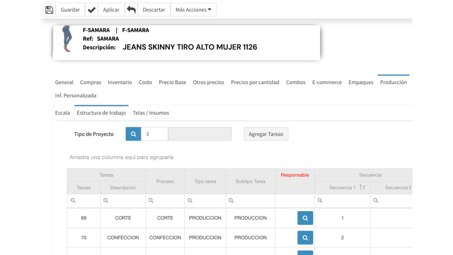Click the Tipo de Proyecto search icon
The width and height of the screenshot is (453, 255).
click(x=133, y=134)
